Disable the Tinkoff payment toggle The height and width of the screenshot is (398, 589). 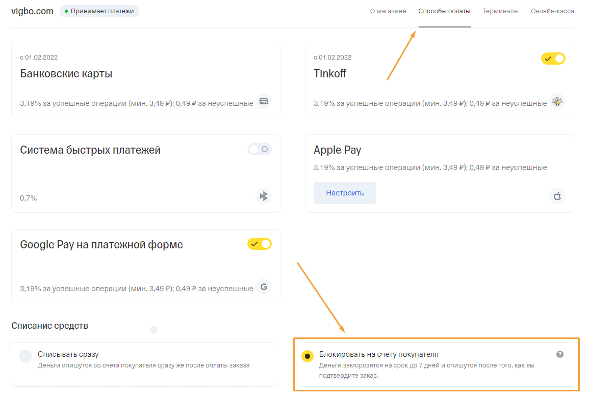coord(553,59)
